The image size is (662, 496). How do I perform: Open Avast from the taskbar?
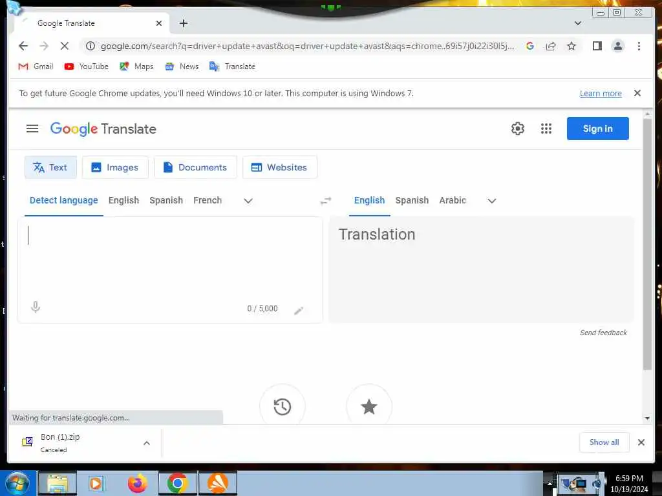tap(217, 483)
